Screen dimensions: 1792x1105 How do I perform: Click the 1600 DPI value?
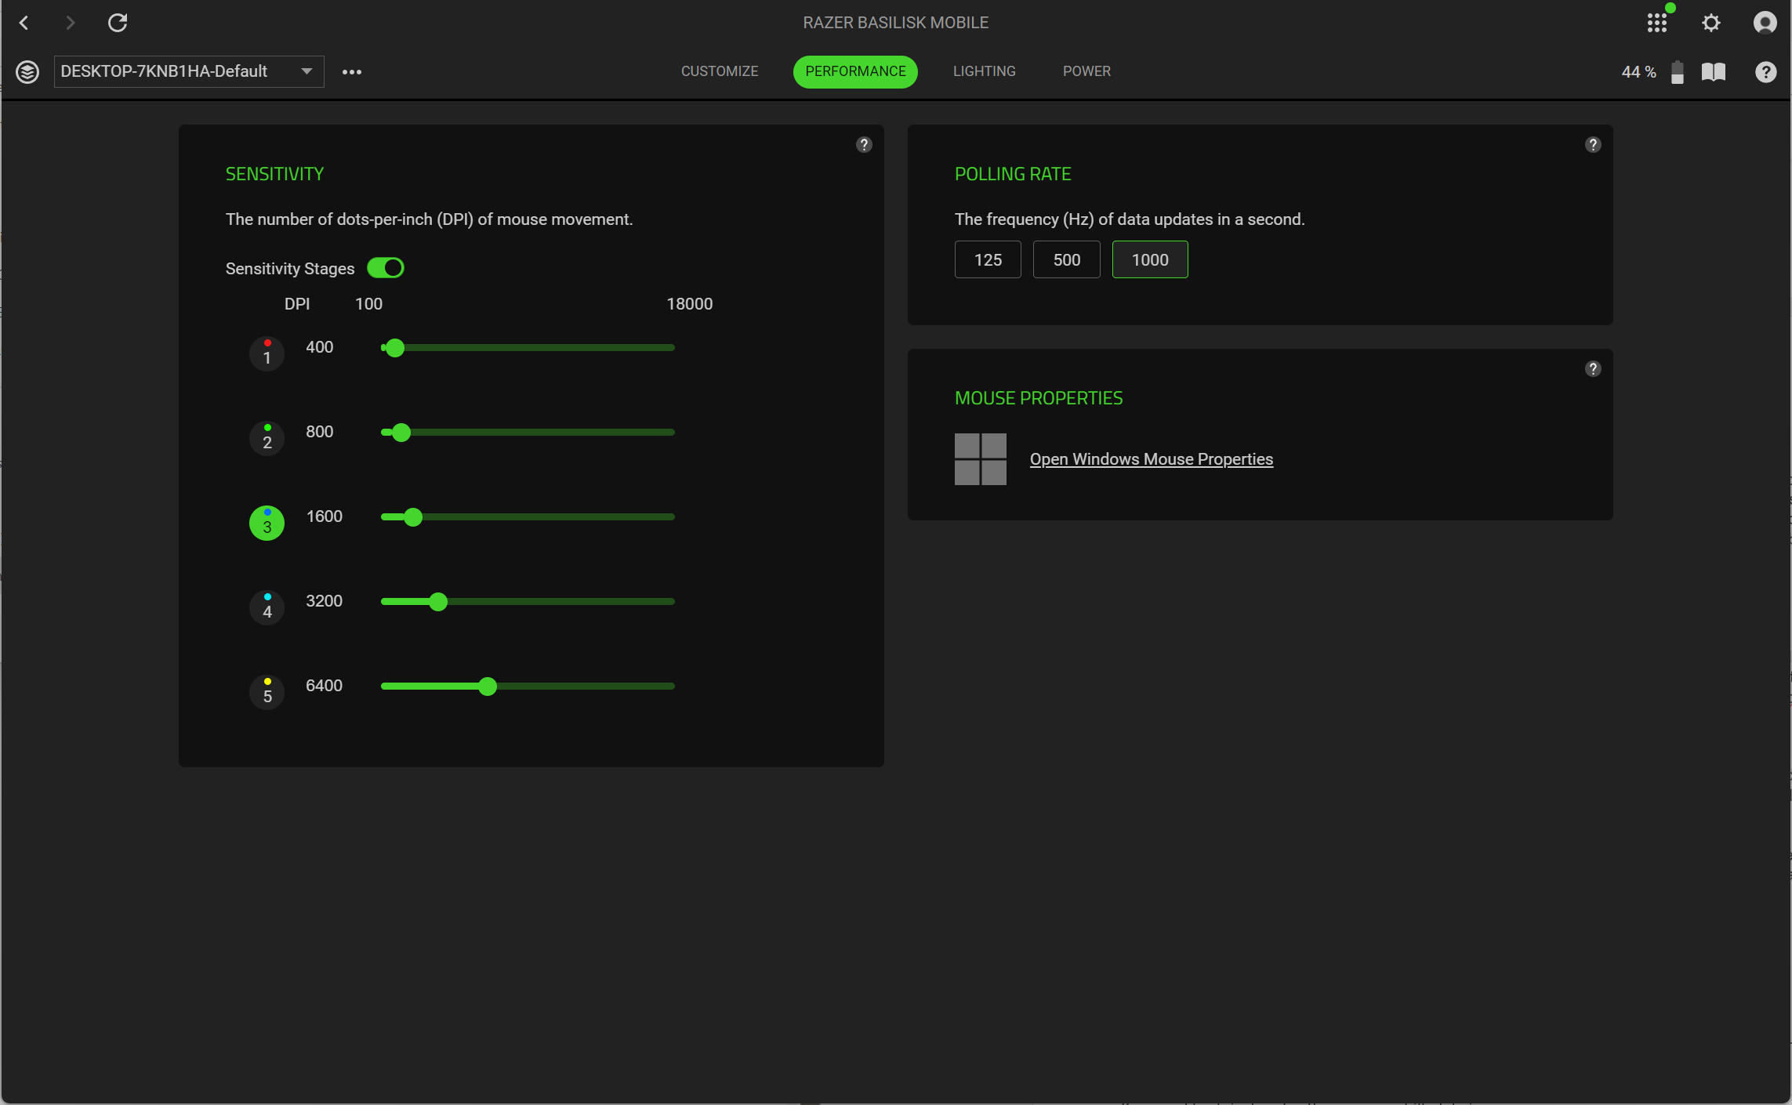325,516
